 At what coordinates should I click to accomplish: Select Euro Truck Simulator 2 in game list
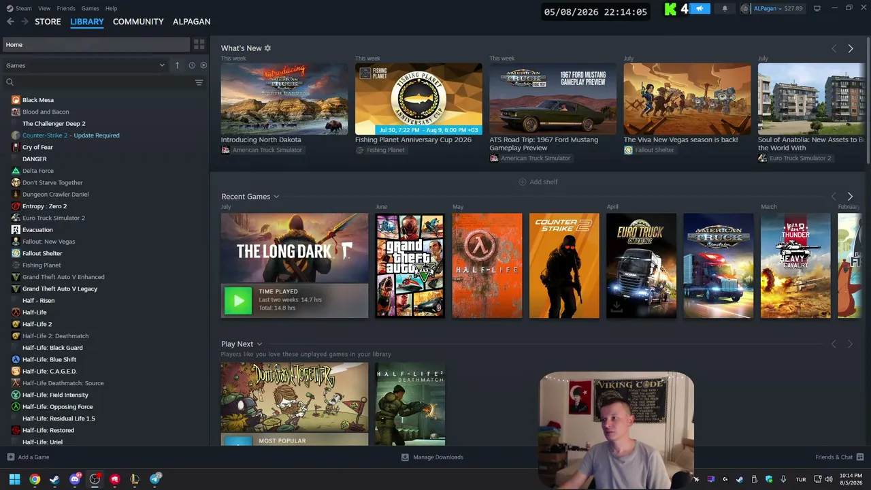[54, 218]
